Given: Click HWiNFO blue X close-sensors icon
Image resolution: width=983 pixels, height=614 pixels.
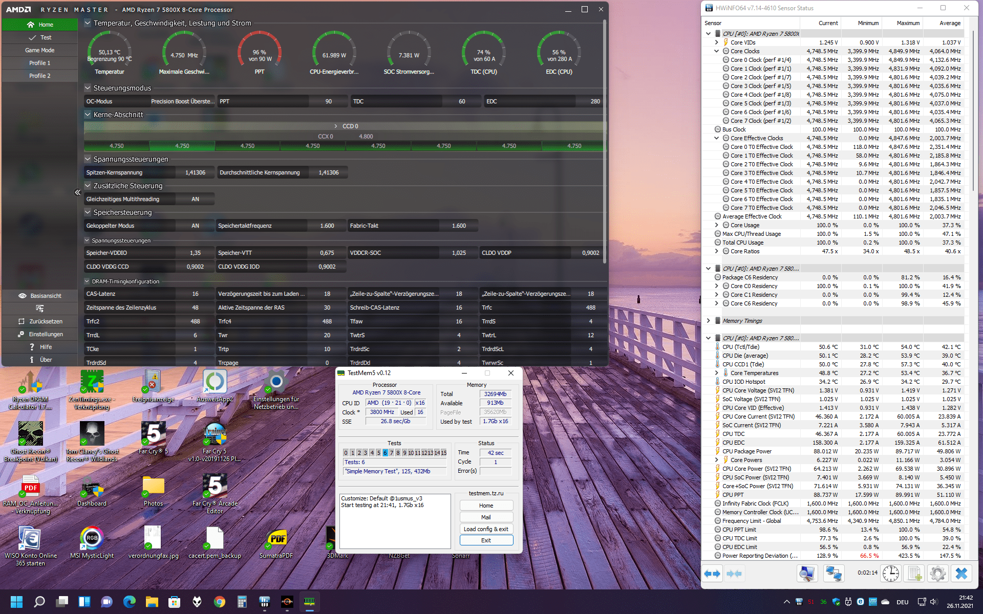Looking at the screenshot, I should click(961, 574).
